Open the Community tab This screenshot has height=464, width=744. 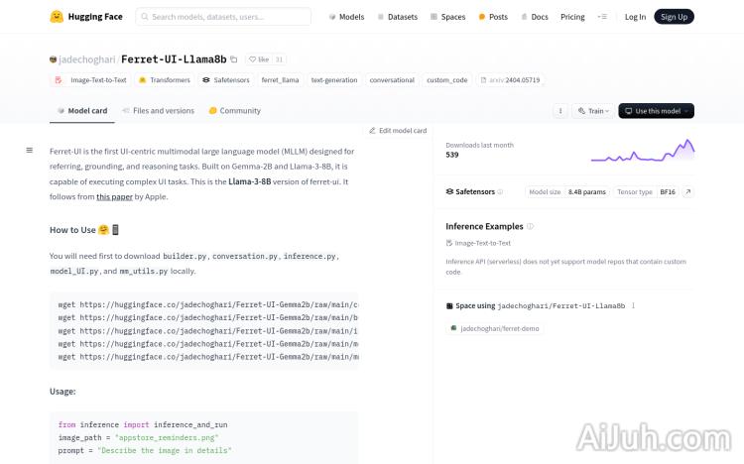[x=234, y=111]
